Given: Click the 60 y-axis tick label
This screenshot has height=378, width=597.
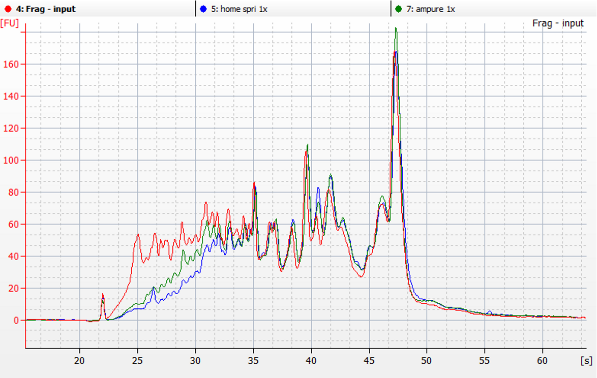Looking at the screenshot, I should click(13, 225).
